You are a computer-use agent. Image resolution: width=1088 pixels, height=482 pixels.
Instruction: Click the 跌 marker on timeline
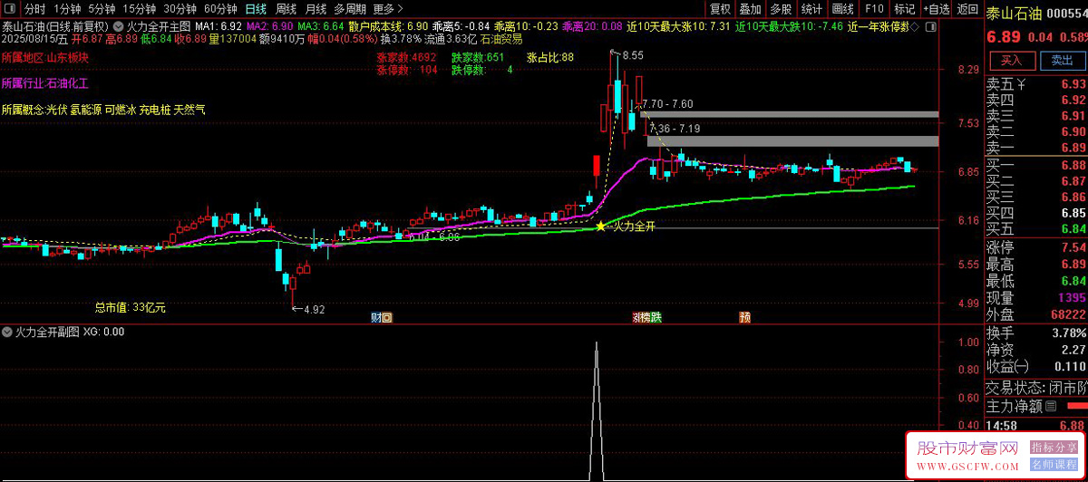pyautogui.click(x=656, y=317)
